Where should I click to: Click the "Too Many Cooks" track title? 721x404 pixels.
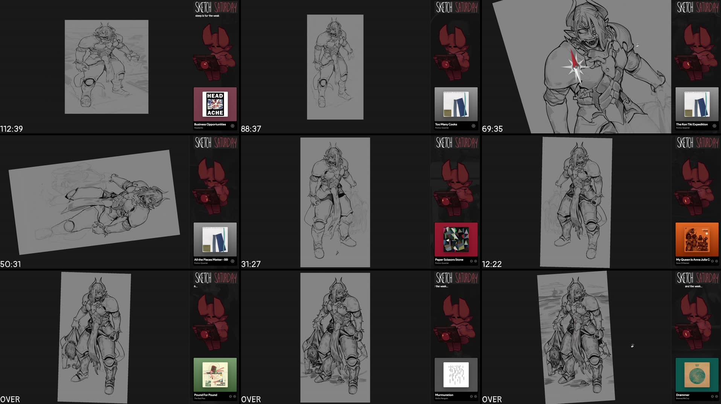(x=446, y=124)
